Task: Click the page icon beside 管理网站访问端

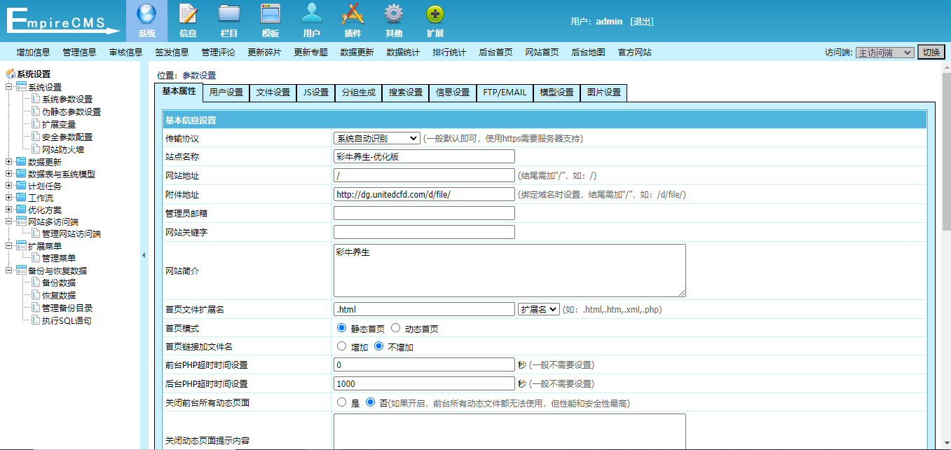Action: [x=36, y=233]
